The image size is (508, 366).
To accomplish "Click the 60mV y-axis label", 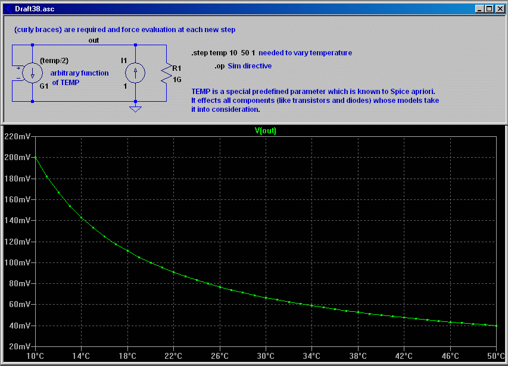I will point(19,305).
